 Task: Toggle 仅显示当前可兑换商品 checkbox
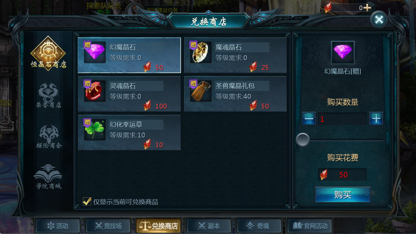click(x=87, y=201)
